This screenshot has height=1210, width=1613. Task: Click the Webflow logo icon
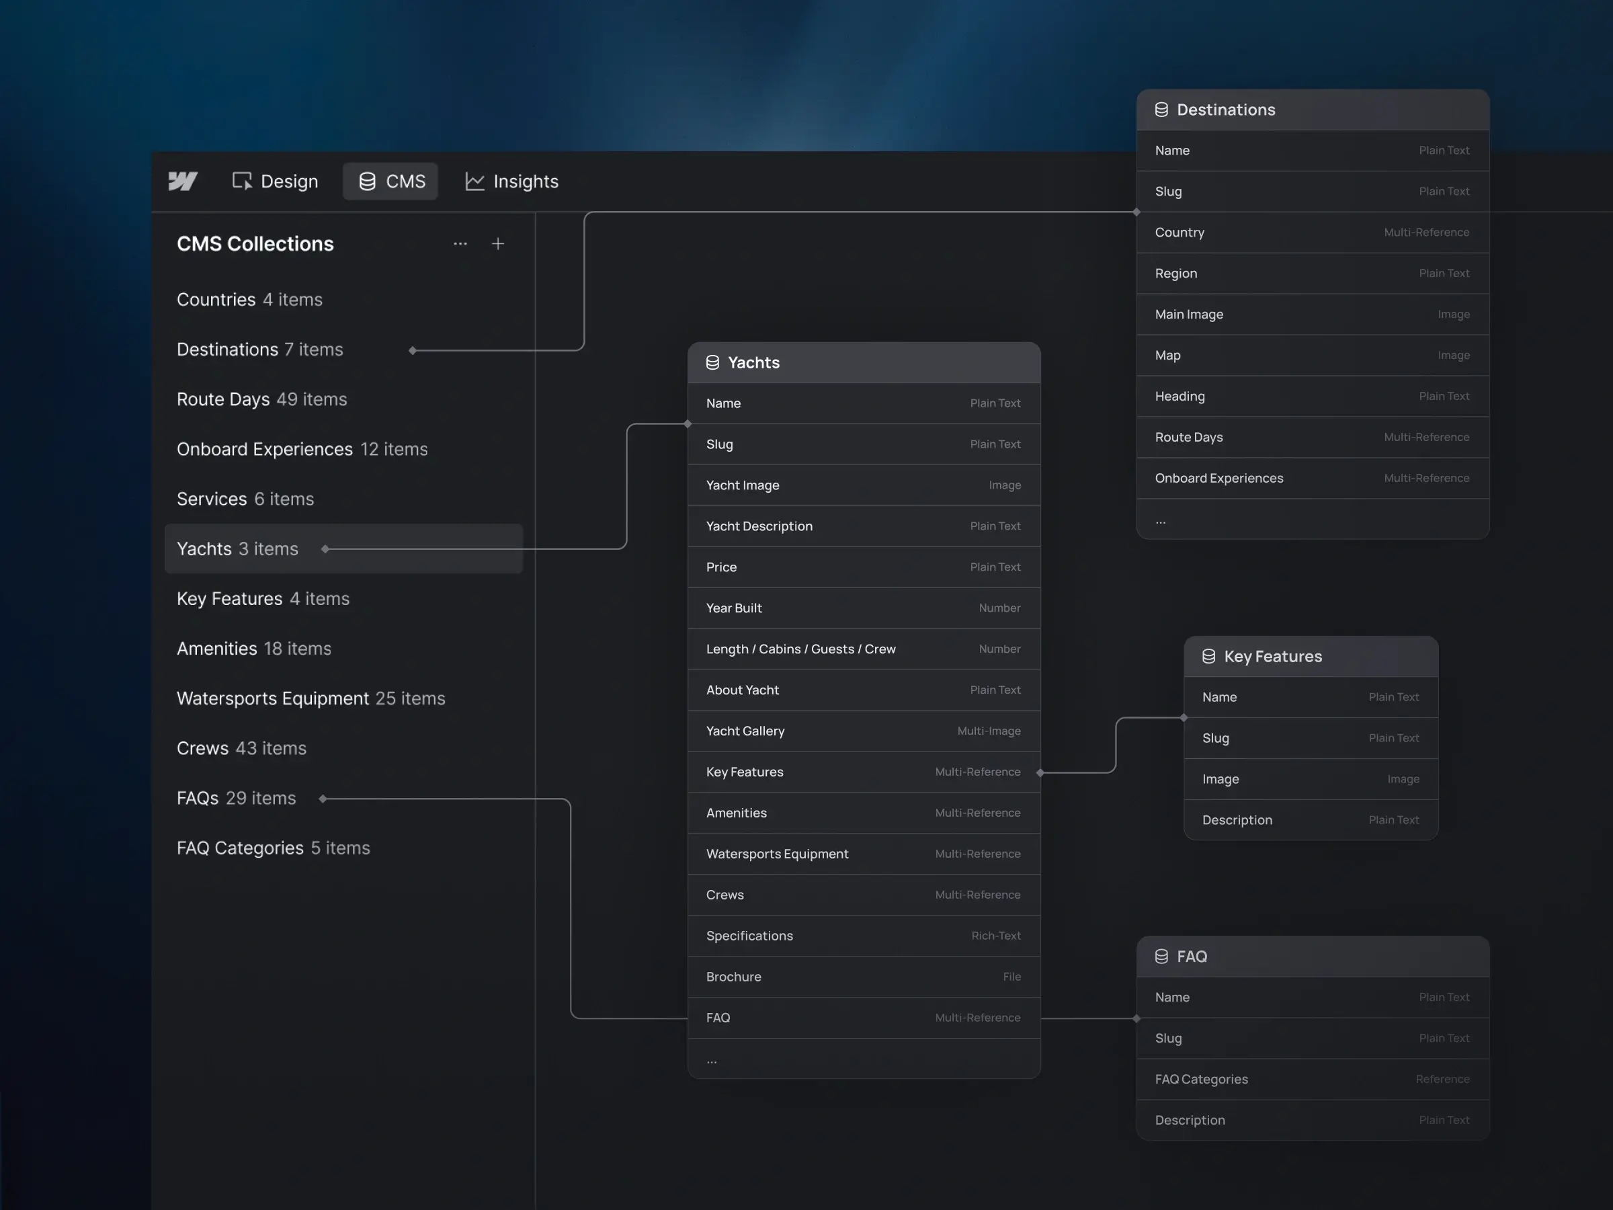[183, 181]
